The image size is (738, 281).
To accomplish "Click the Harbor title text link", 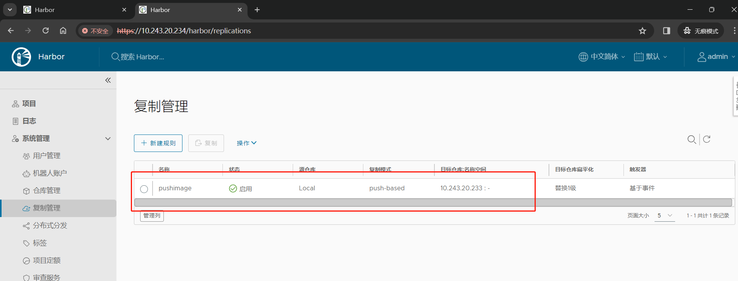I will [51, 57].
